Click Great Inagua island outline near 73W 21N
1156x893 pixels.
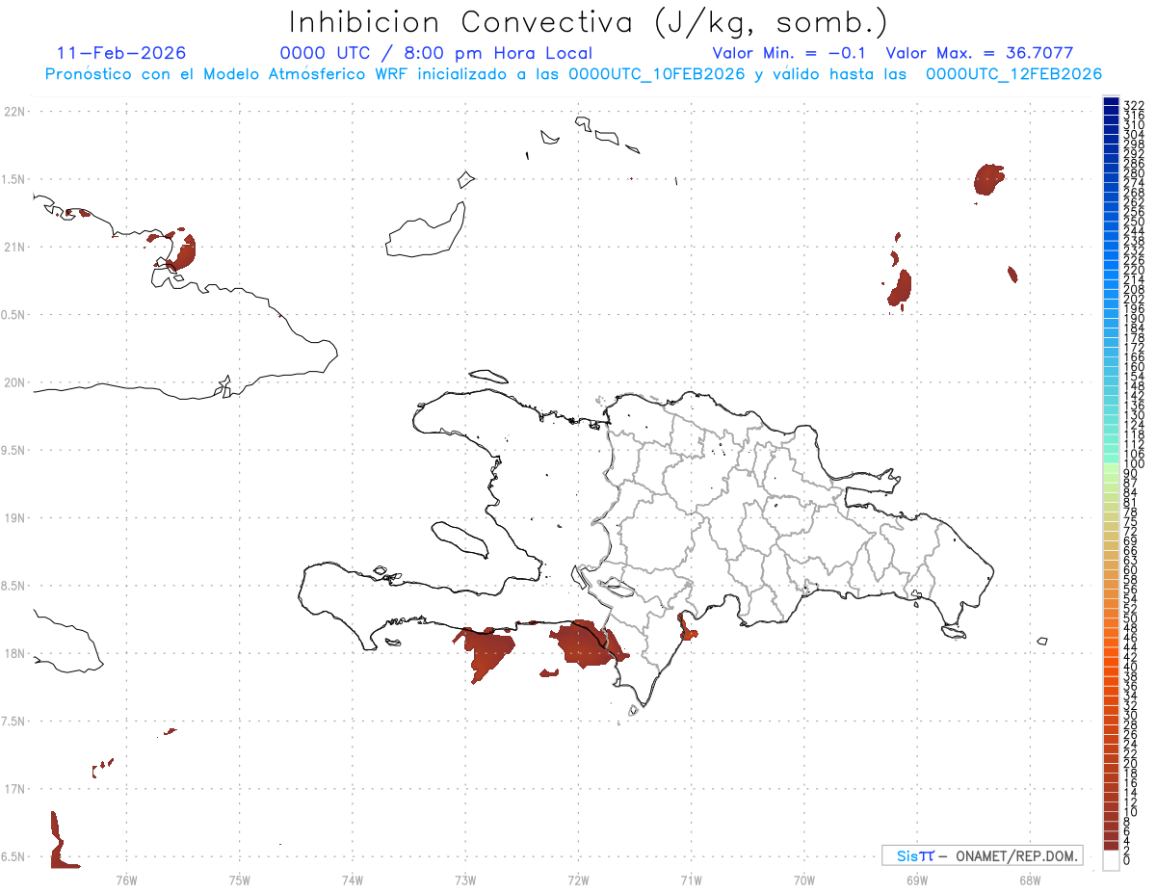427,229
